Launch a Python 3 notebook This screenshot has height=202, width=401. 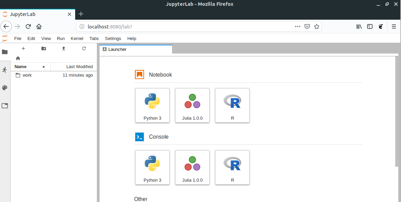pos(152,105)
